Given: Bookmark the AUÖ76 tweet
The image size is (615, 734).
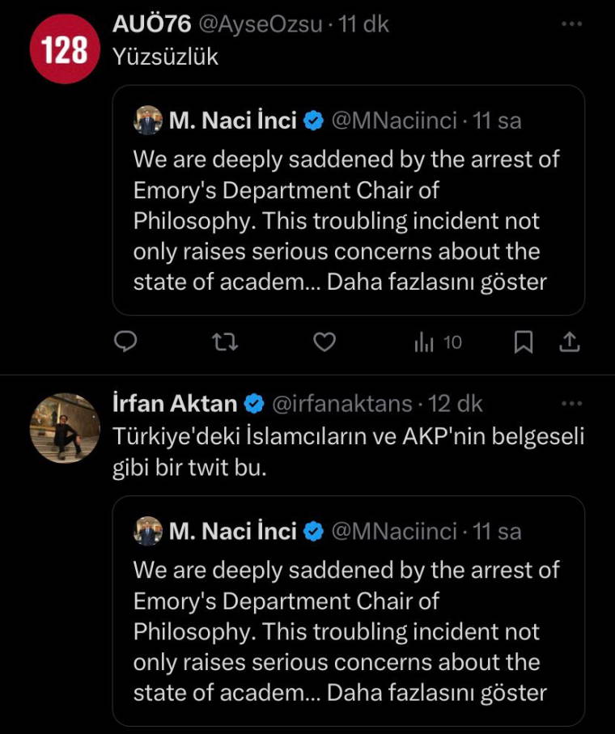Looking at the screenshot, I should pos(524,342).
